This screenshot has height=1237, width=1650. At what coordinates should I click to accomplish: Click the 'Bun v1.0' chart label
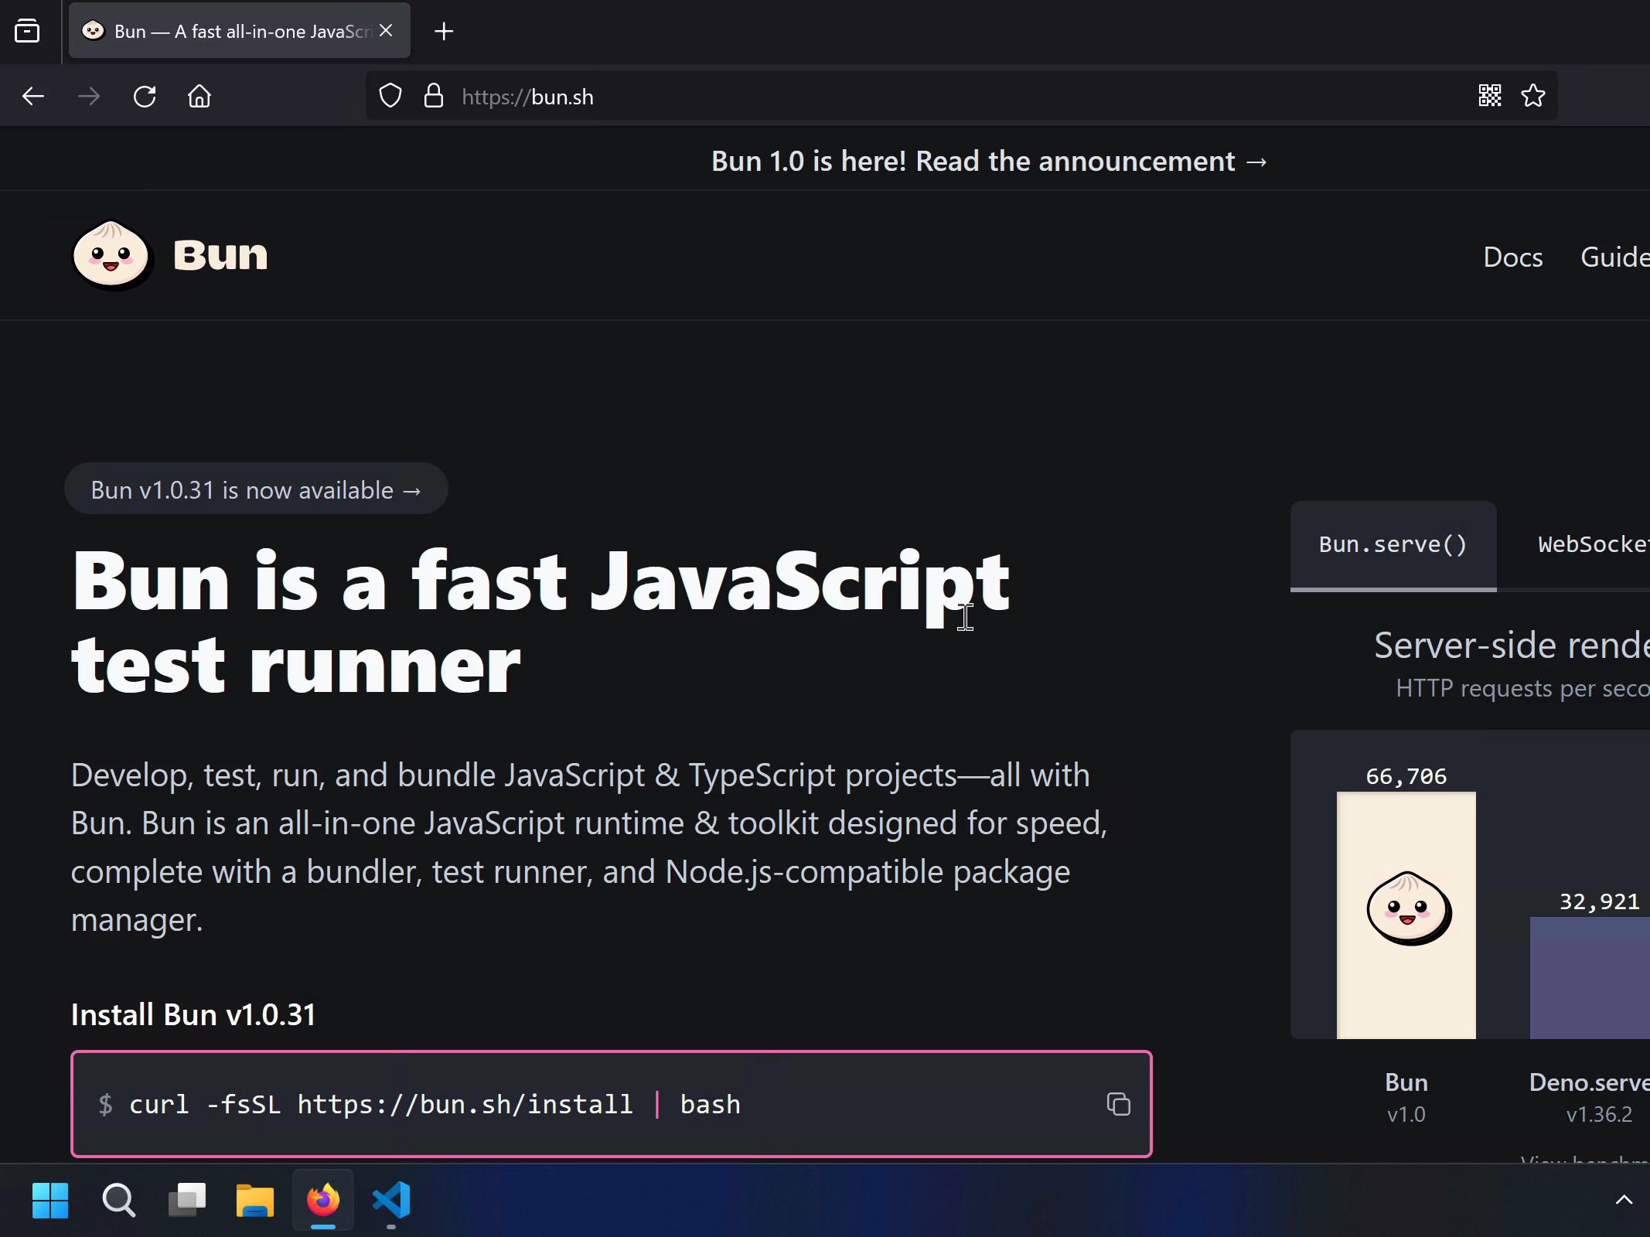1406,1098
